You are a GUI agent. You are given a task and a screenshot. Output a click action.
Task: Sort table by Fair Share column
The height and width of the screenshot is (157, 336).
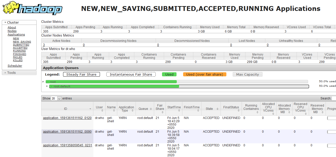coord(160,109)
